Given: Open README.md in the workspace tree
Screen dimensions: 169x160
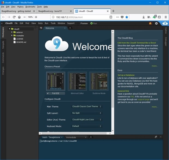Looking at the screenshot, I should [x=21, y=42].
